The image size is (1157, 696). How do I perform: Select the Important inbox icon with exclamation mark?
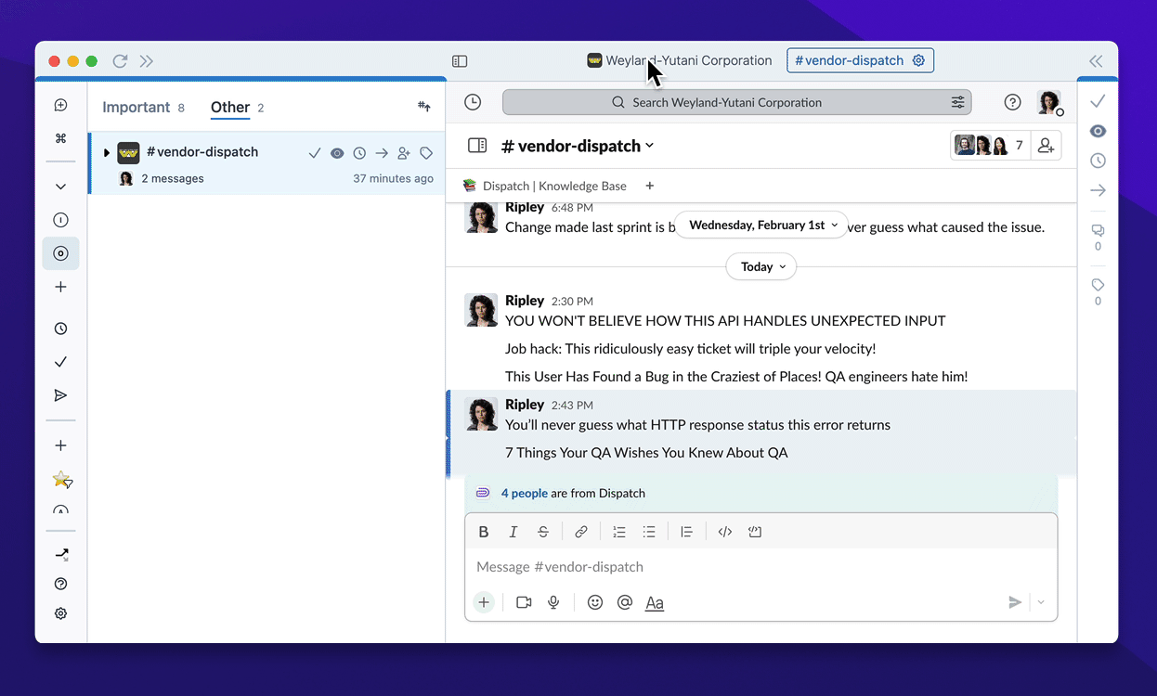(60, 220)
